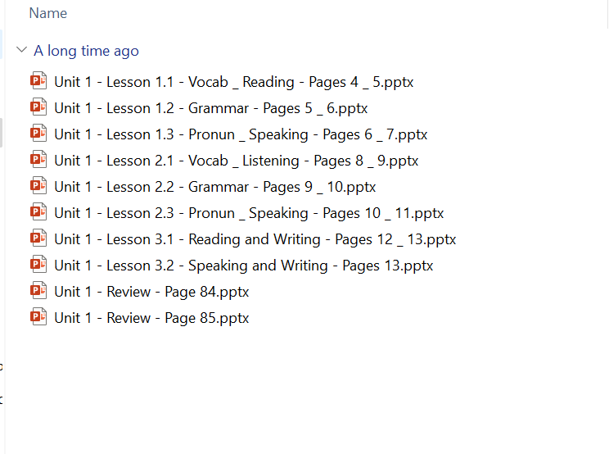This screenshot has width=609, height=454.
Task: Click the 'A long time ago' group header
Action: click(86, 51)
